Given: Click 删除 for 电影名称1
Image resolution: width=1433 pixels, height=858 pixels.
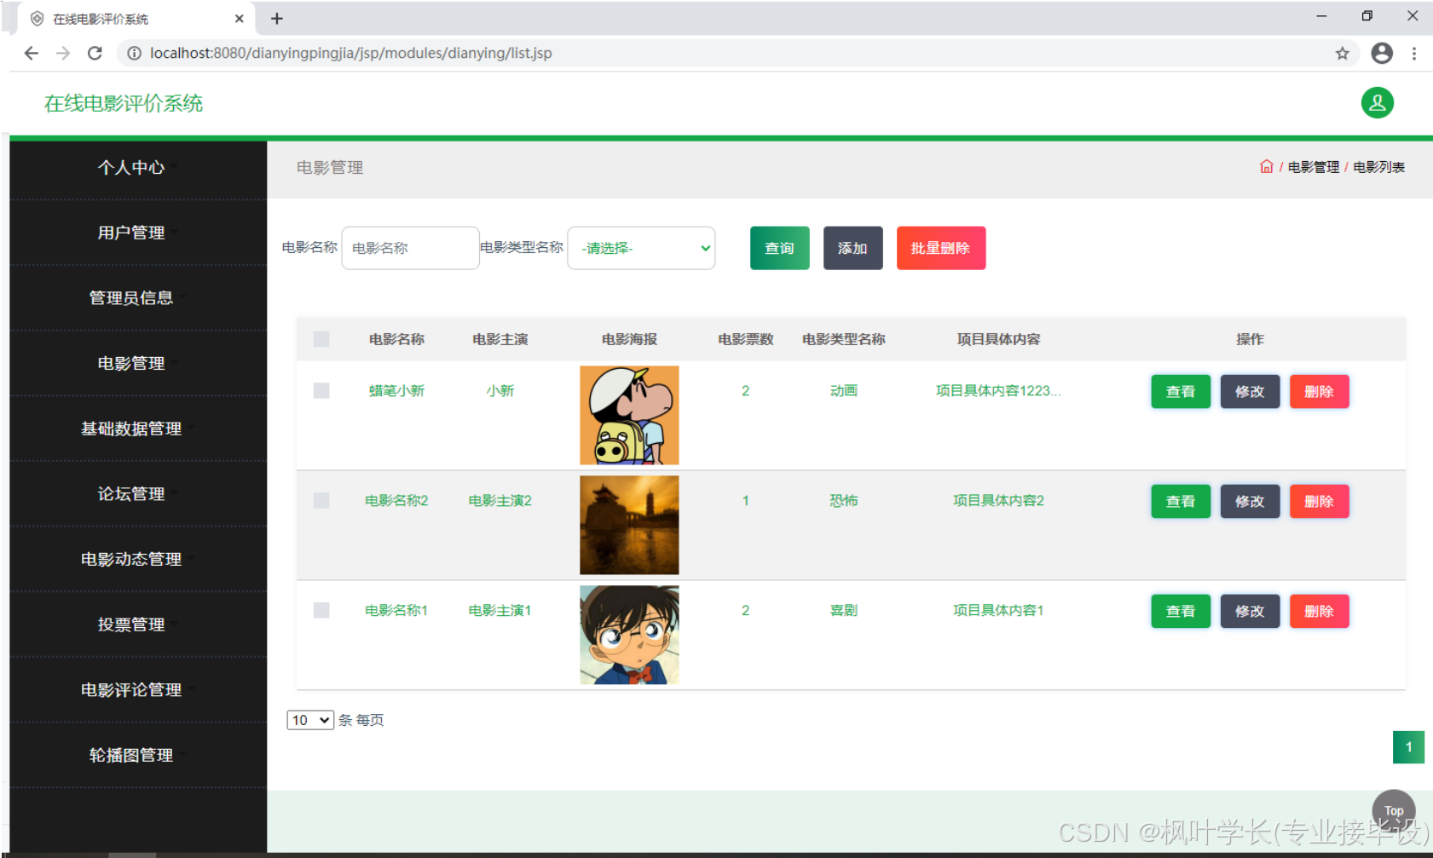Looking at the screenshot, I should point(1319,612).
